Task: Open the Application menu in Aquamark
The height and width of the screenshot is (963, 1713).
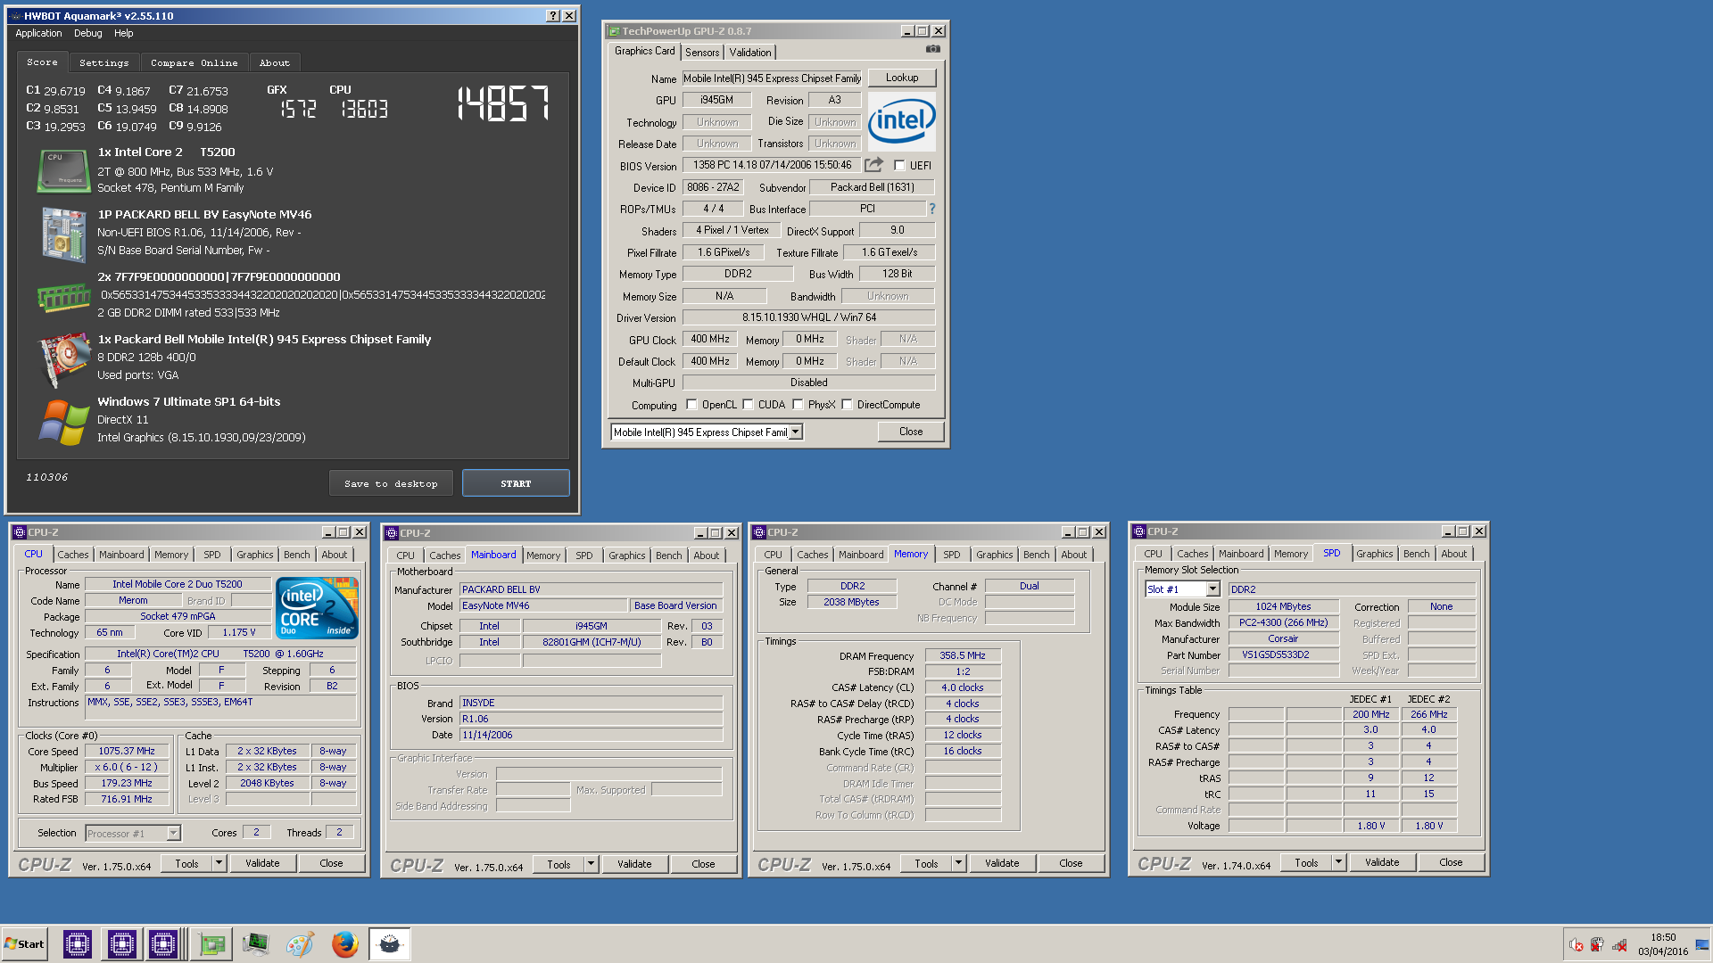Action: [38, 33]
